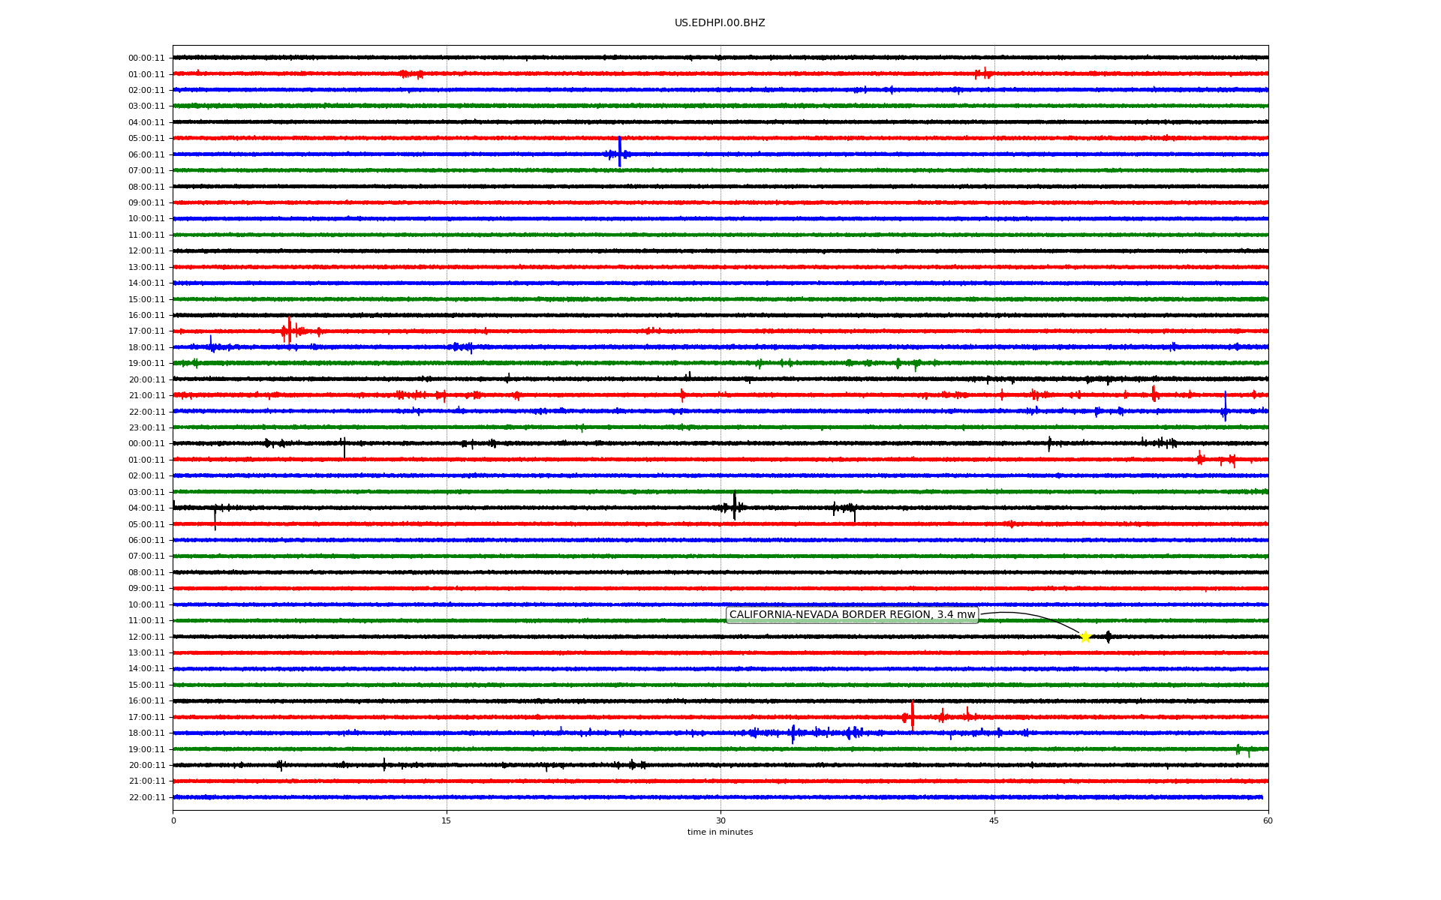
Task: Click green burst near minute 58 on 19:00:11 trace
Action: [x=1238, y=748]
